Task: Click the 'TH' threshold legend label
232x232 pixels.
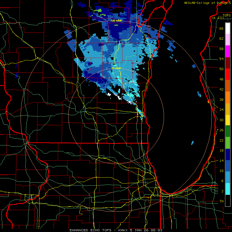Action: 221,201
